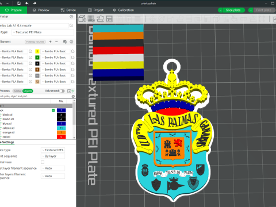Open First layer filament sequence Auto dropdown
Viewport: 276px width, 207px height.
(x=53, y=168)
